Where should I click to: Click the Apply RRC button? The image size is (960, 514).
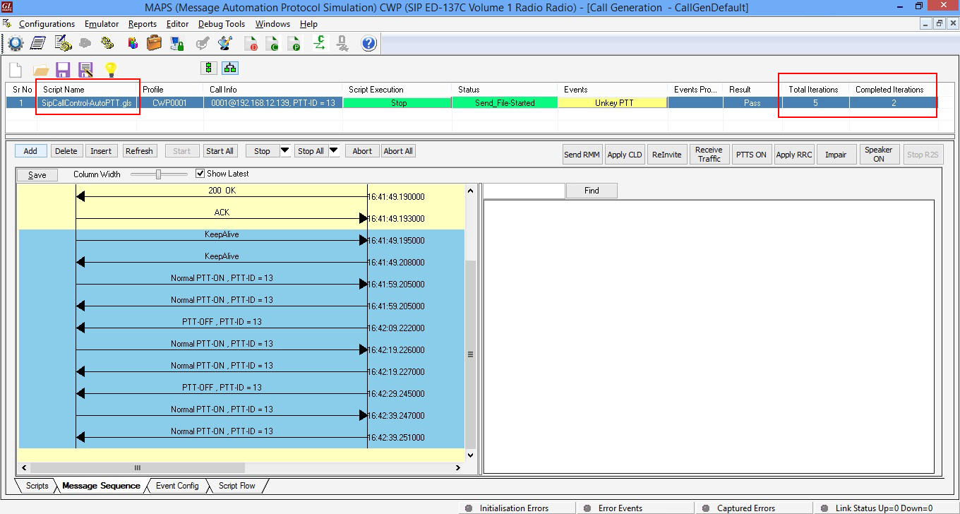click(x=794, y=155)
